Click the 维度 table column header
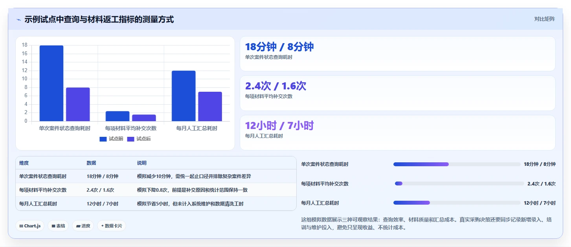The height and width of the screenshot is (247, 571). tap(24, 163)
